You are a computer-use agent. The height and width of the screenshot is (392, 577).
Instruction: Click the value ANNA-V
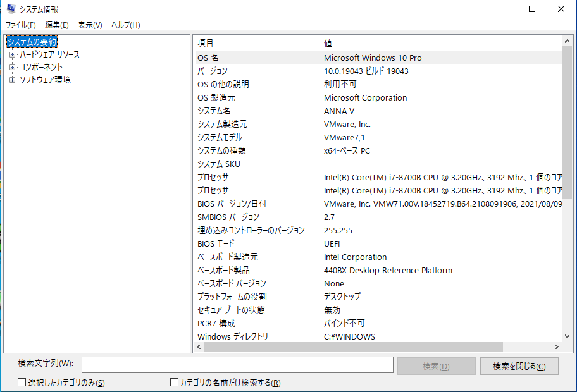click(x=339, y=111)
